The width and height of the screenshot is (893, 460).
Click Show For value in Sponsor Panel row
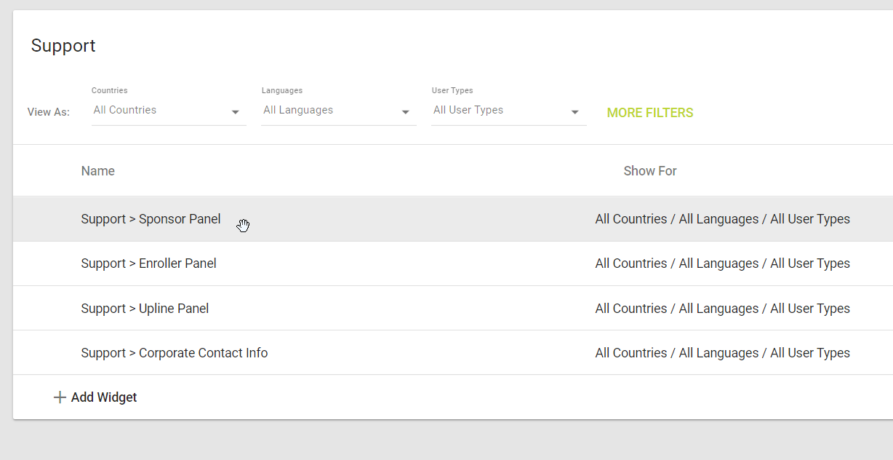click(x=722, y=219)
